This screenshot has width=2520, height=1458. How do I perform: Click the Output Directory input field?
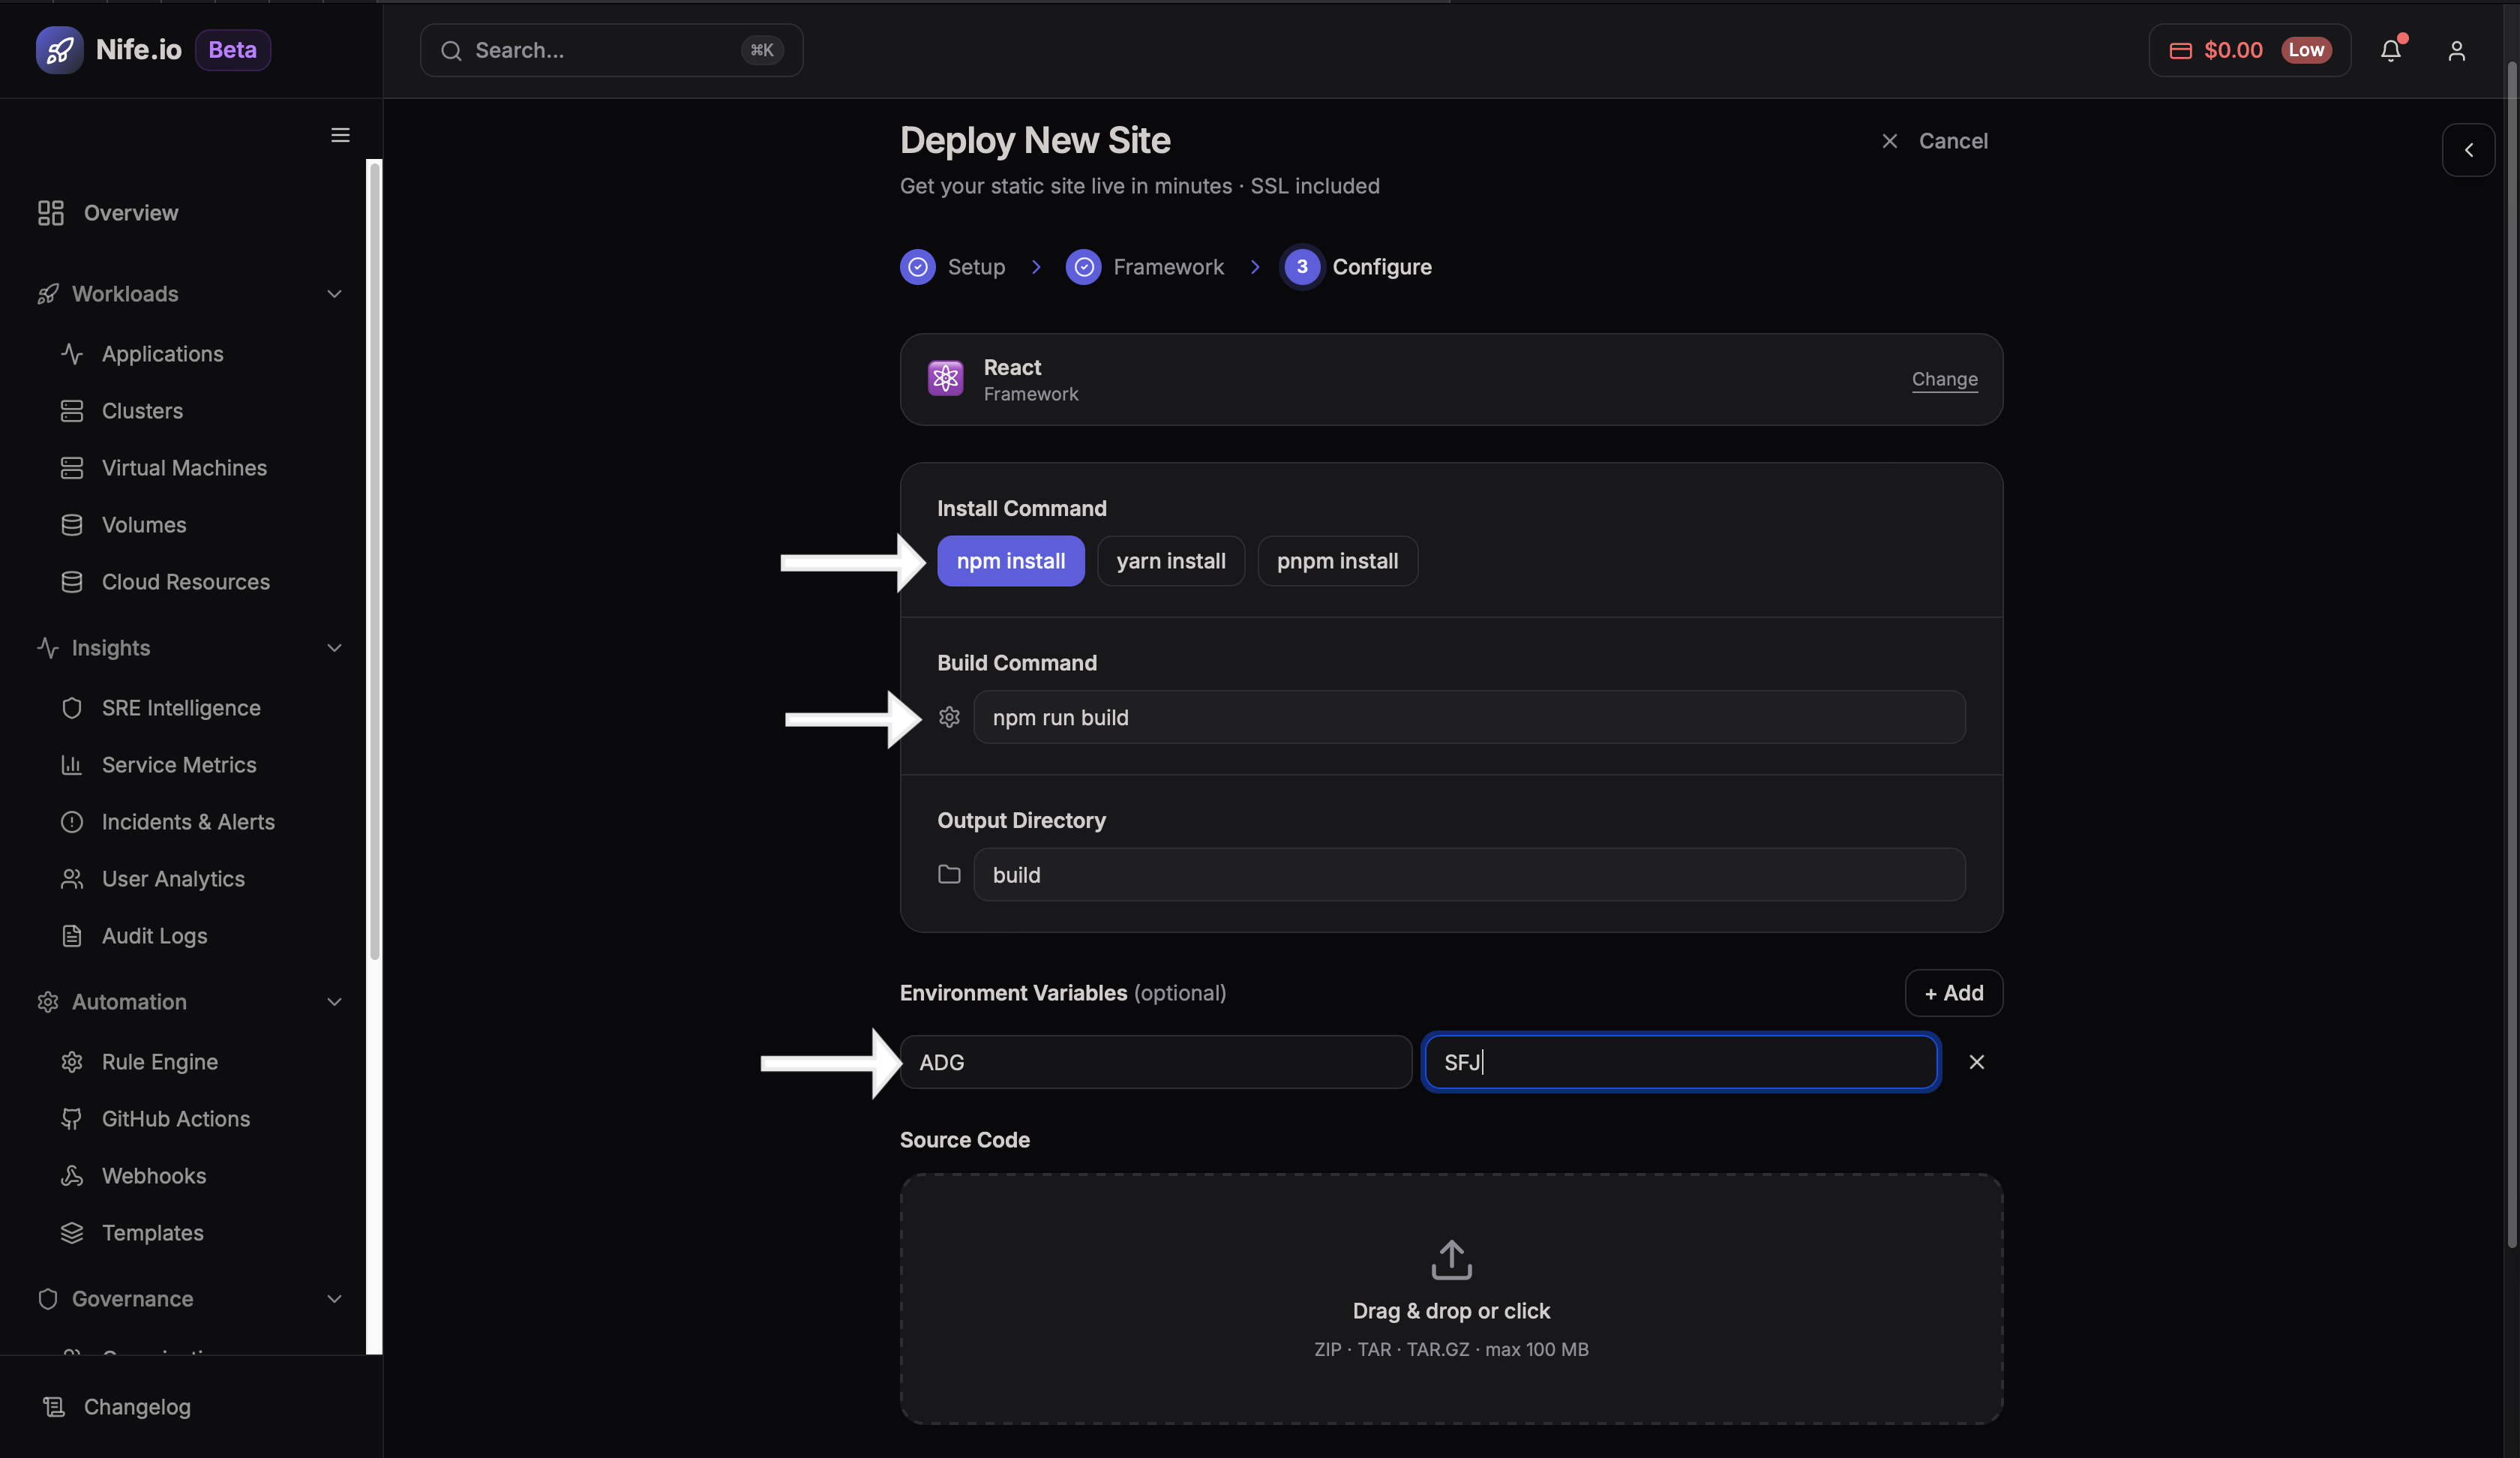click(x=1468, y=875)
